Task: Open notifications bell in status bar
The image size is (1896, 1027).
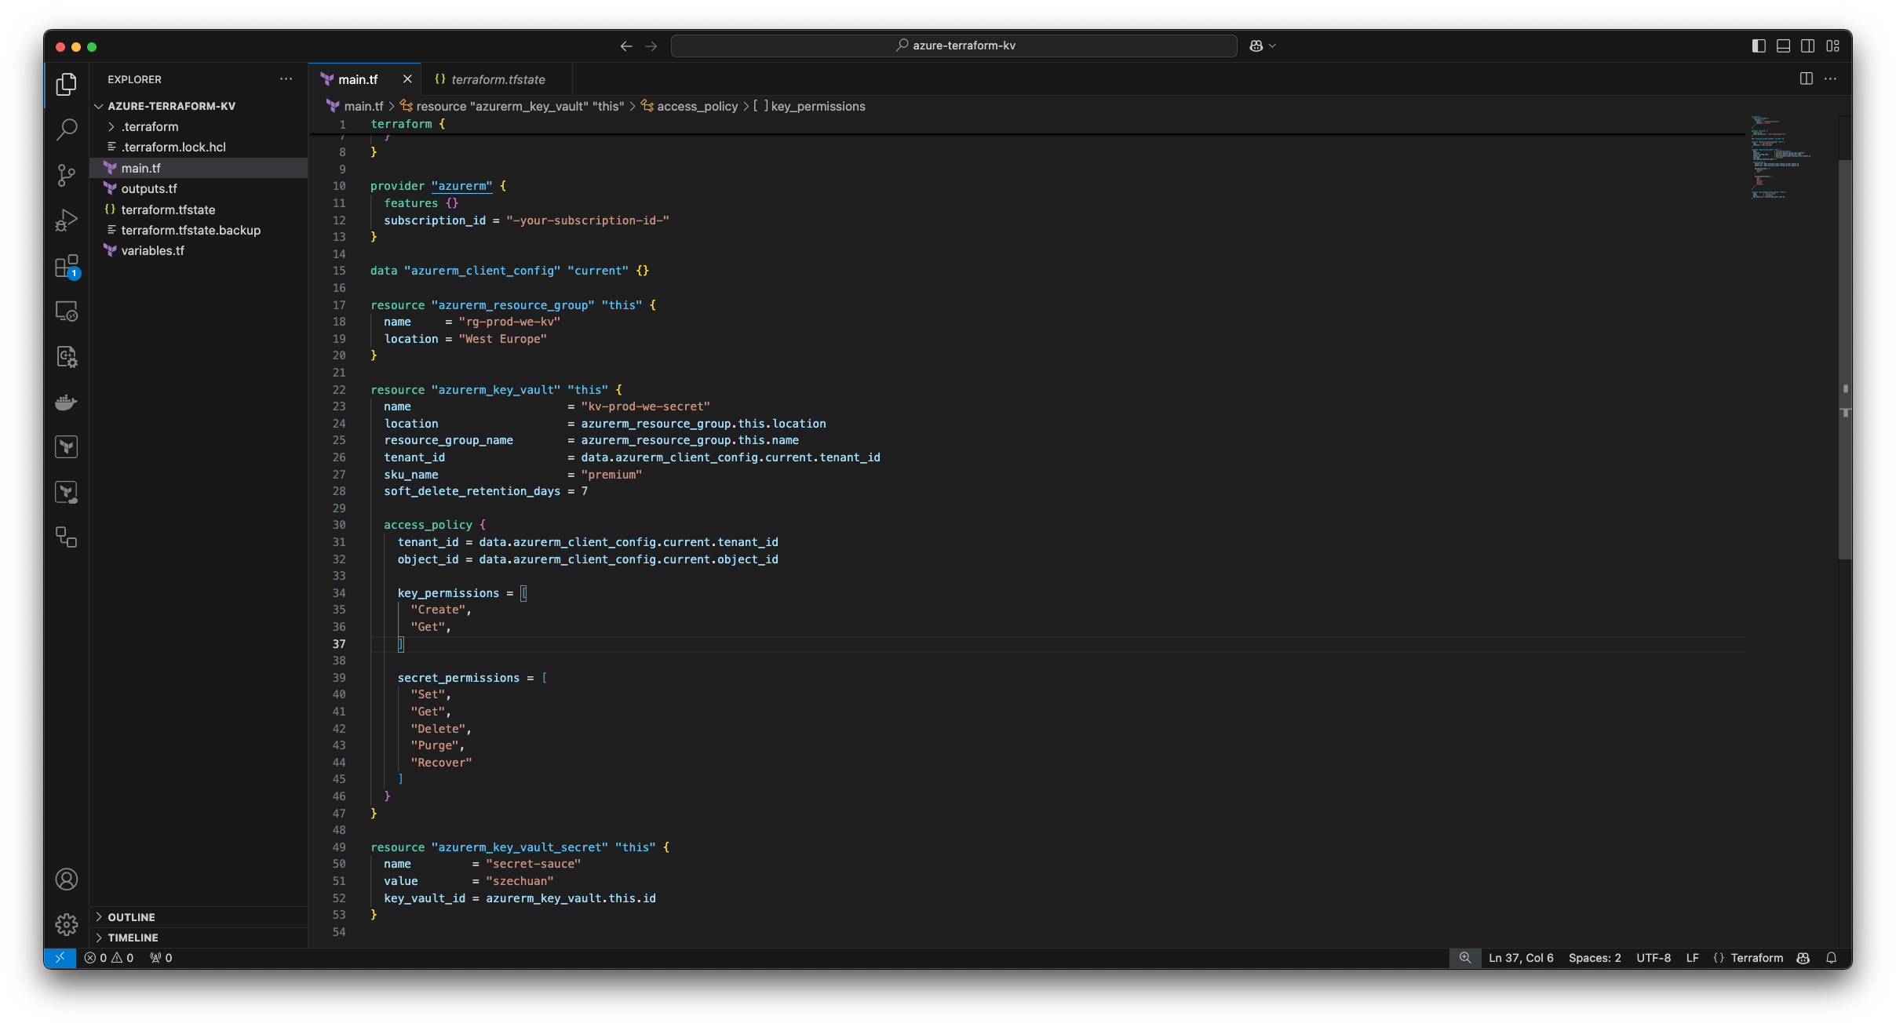Action: click(1831, 958)
